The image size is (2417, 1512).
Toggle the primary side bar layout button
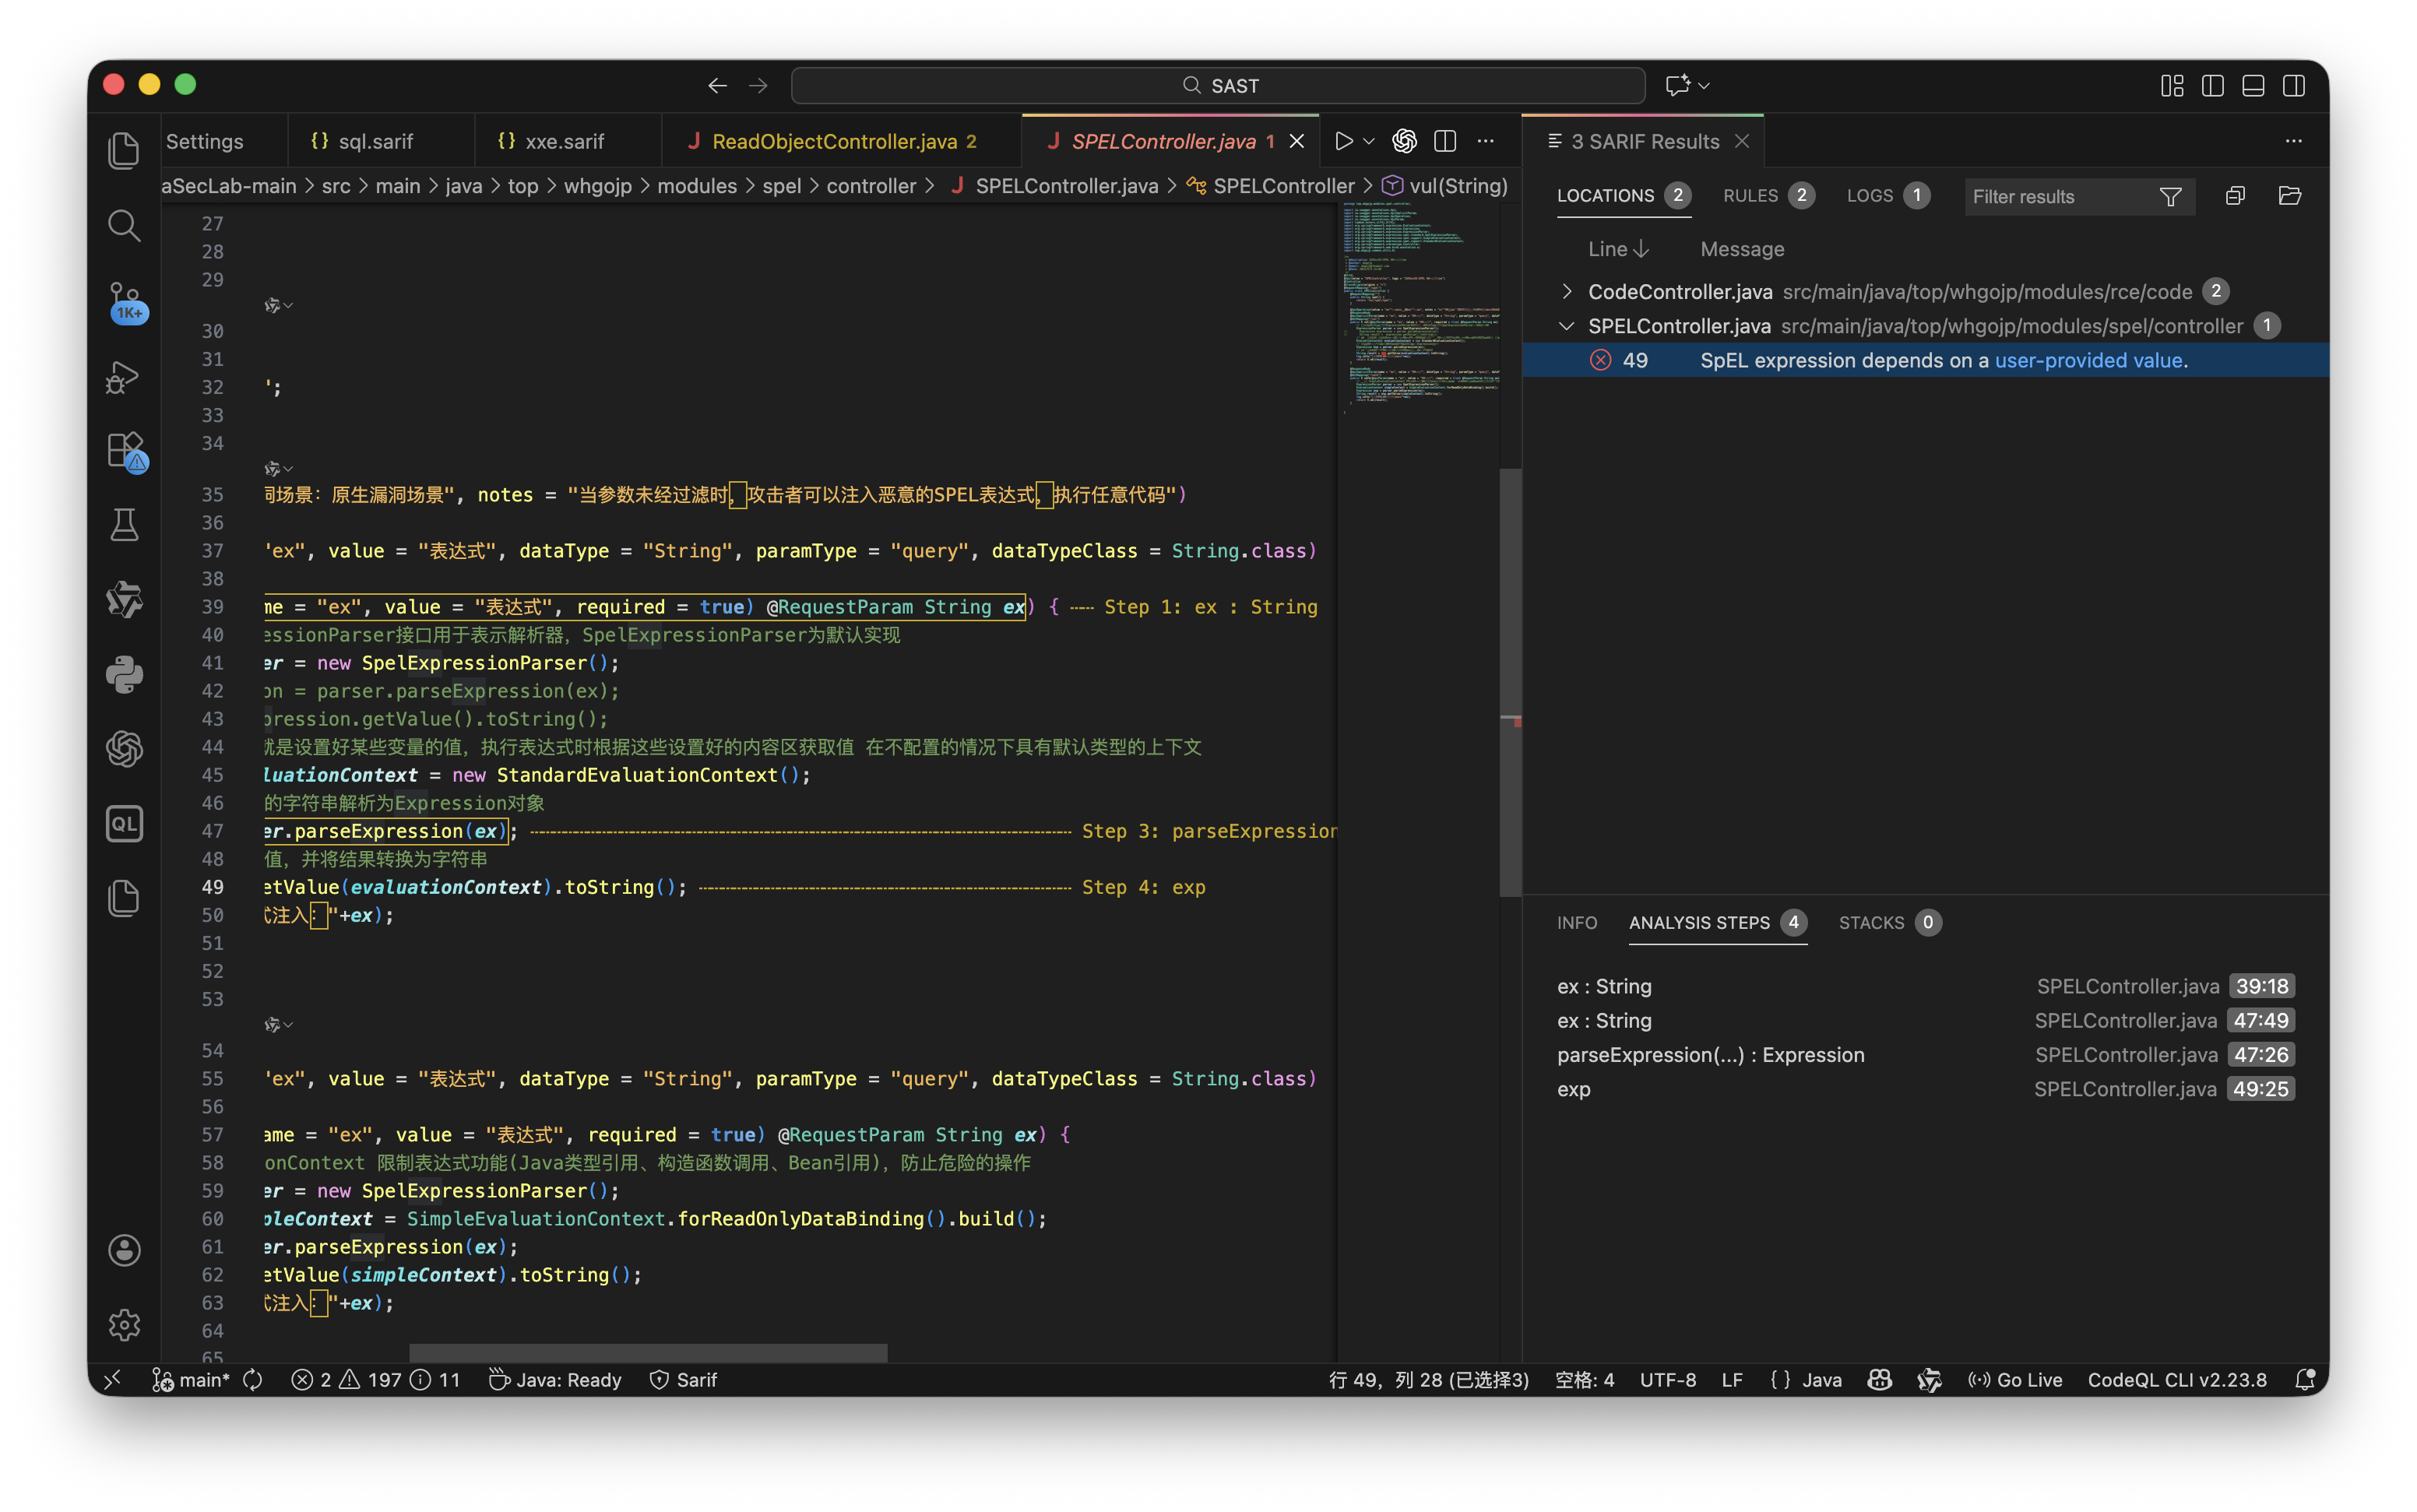click(x=2212, y=86)
